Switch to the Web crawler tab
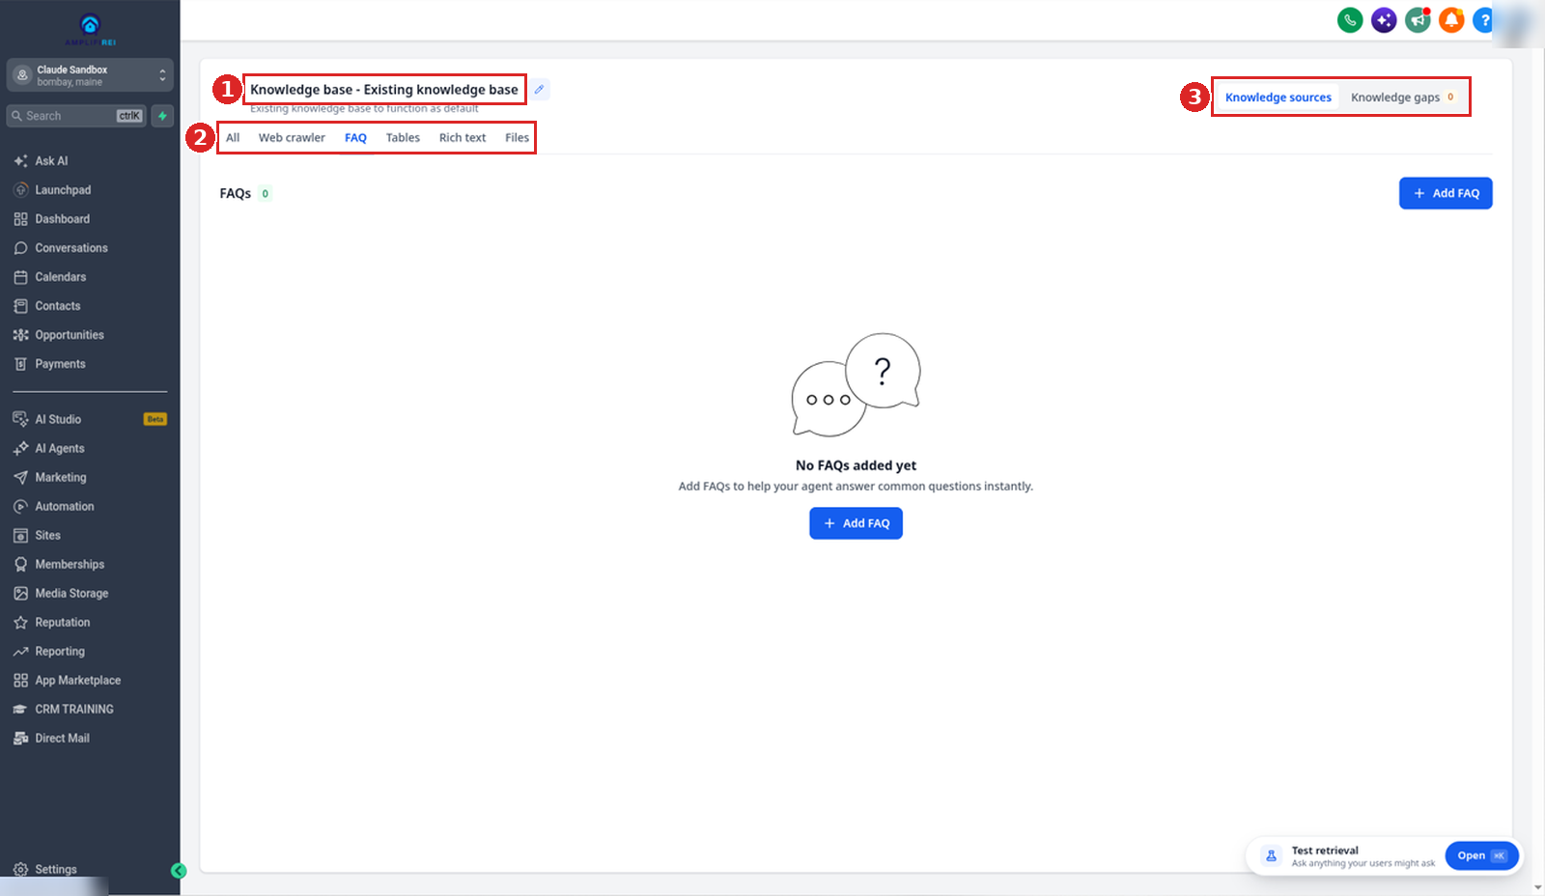The image size is (1545, 896). tap(292, 138)
